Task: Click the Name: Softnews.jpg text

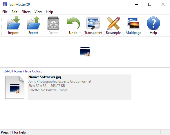Action: point(45,77)
